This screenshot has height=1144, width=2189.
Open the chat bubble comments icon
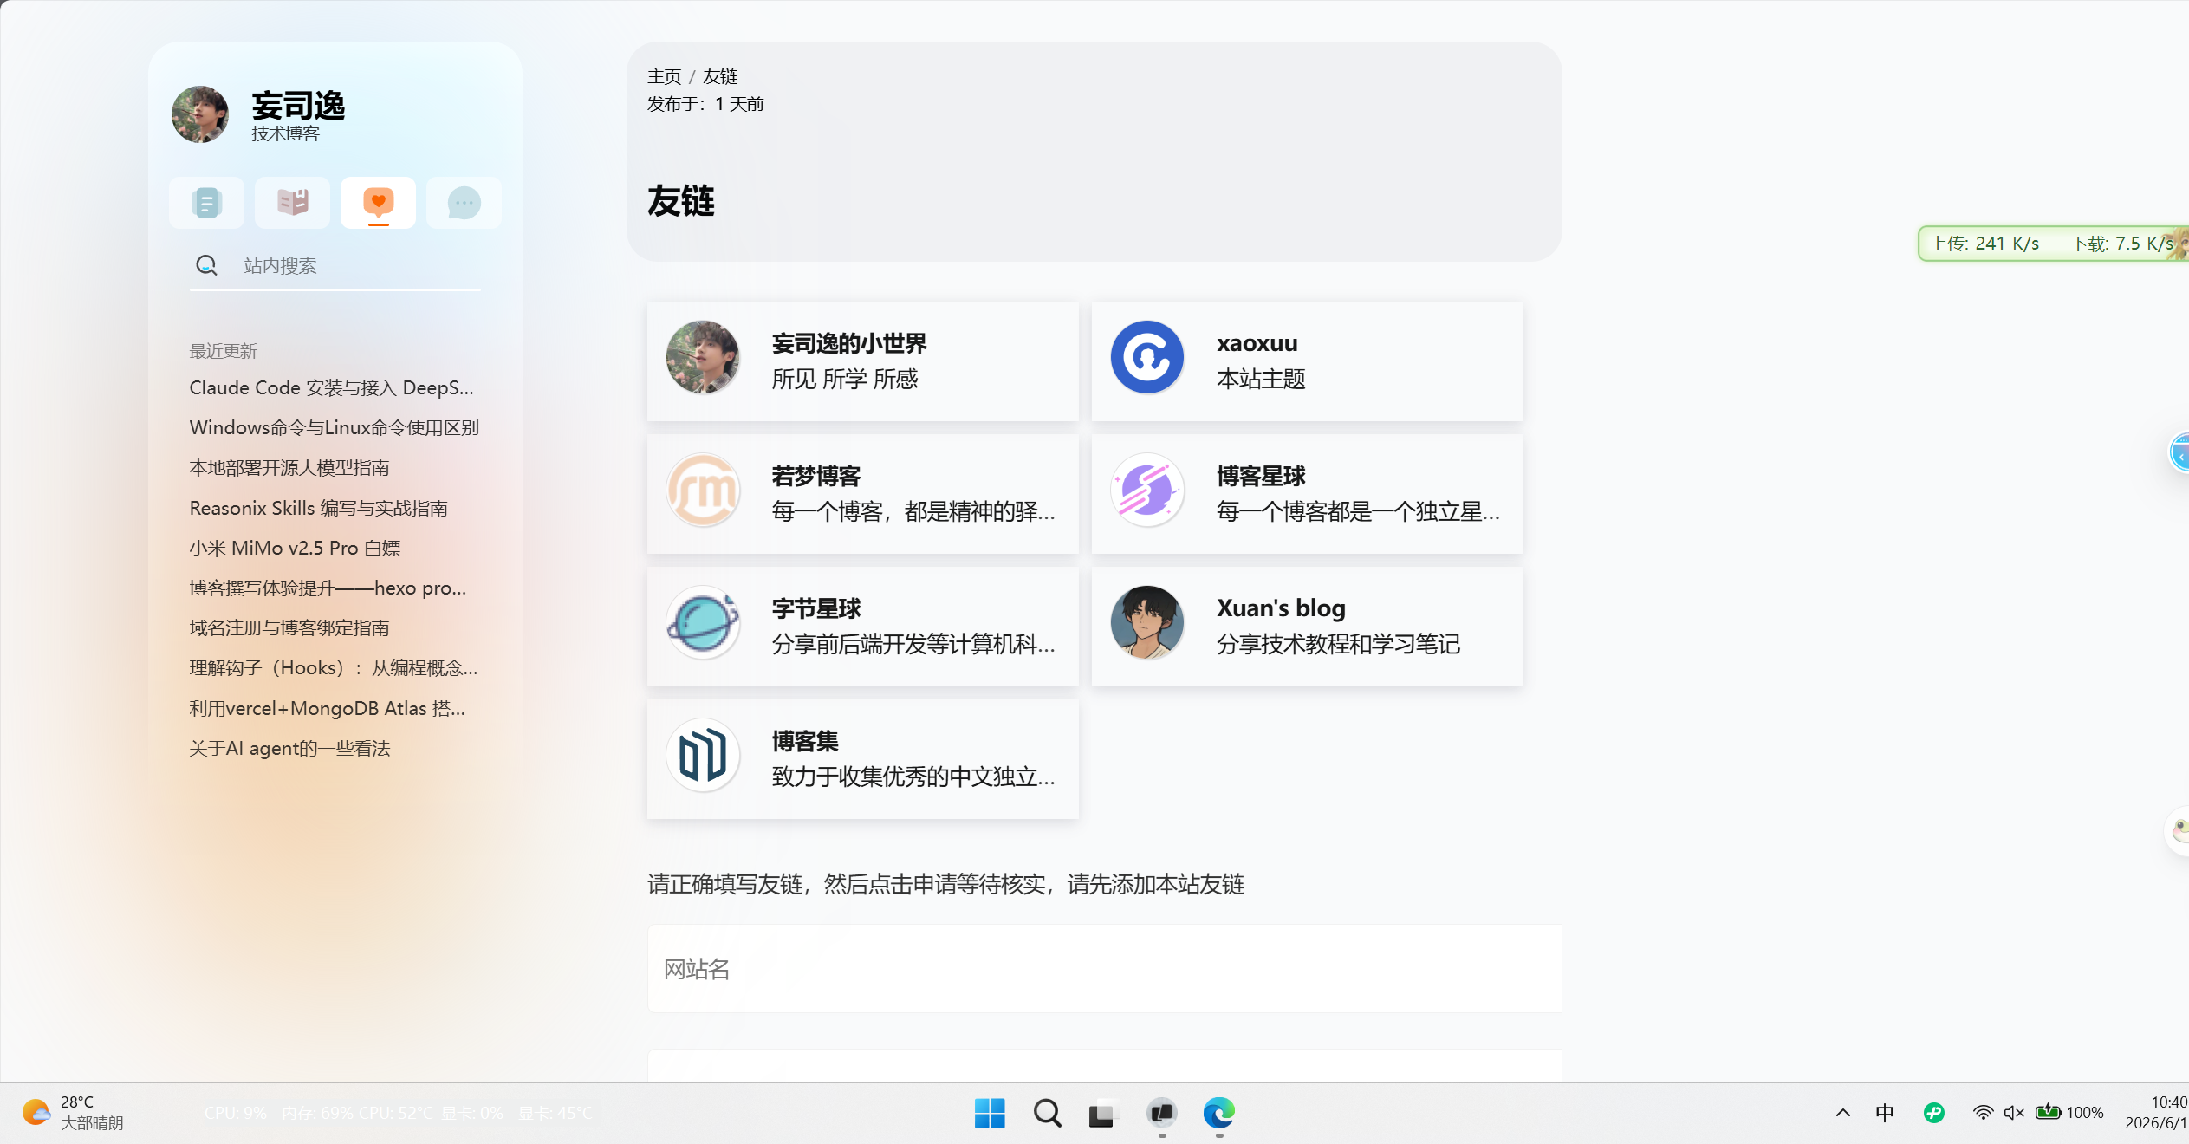464,203
